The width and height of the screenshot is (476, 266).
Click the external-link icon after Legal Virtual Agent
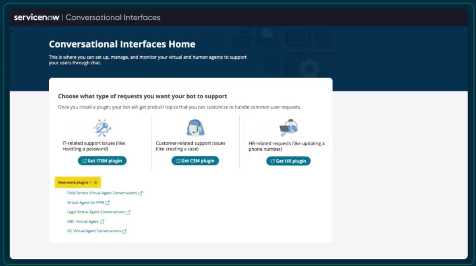coord(128,212)
